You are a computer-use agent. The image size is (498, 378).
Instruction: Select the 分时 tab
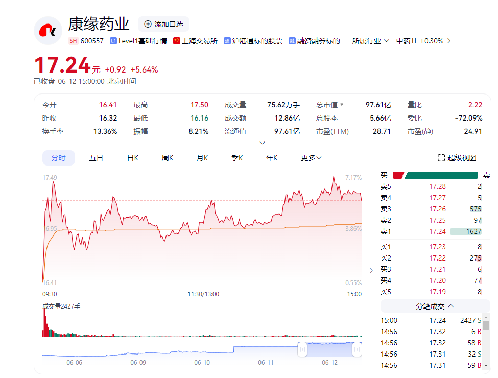coord(58,158)
